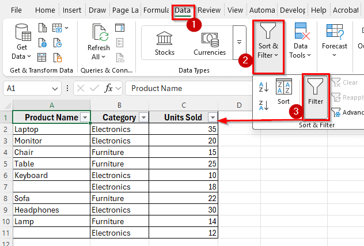Open the Units Sold filter dropdown

[213, 118]
